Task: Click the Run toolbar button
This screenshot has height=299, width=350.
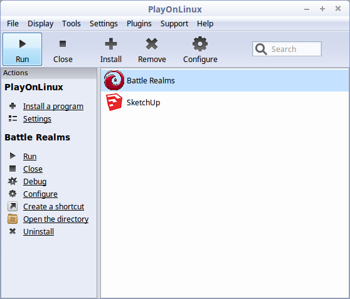Action: click(22, 50)
